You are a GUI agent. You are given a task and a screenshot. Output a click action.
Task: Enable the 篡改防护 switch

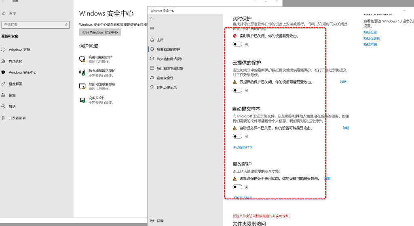pyautogui.click(x=237, y=187)
